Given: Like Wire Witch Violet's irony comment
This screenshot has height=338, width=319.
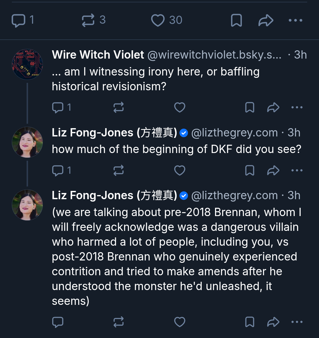Looking at the screenshot, I should pyautogui.click(x=180, y=107).
